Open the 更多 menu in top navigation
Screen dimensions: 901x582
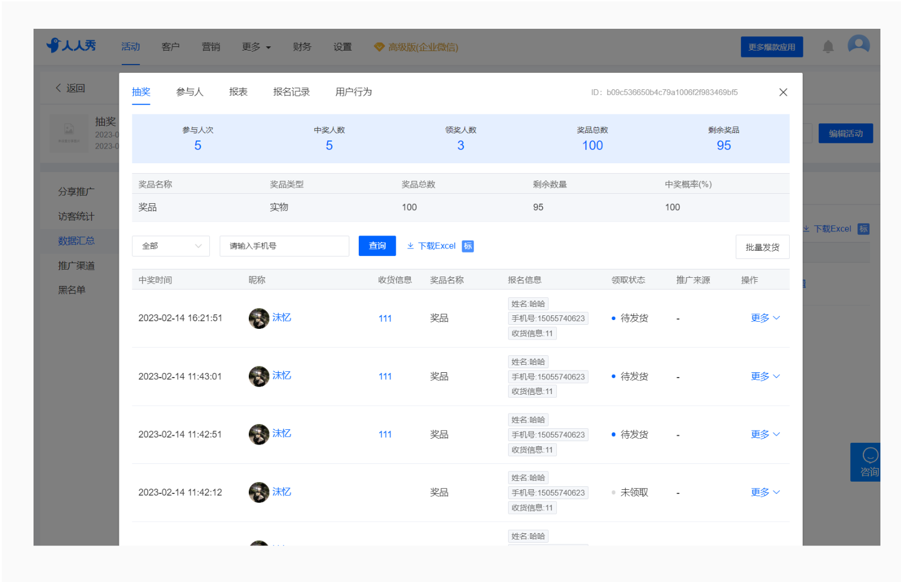pos(256,47)
